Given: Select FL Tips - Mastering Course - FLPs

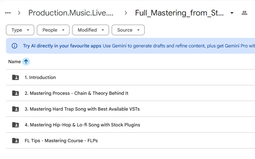Looking at the screenshot, I should point(130,140).
